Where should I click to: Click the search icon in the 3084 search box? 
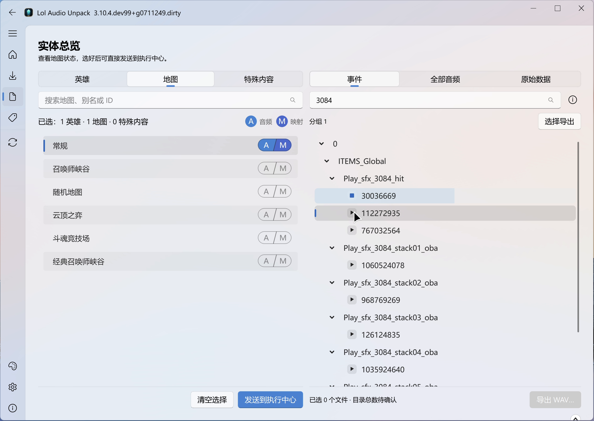551,100
